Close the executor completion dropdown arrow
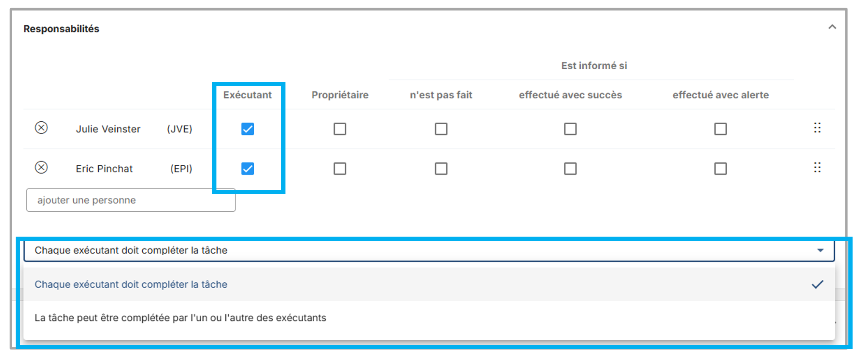 coord(820,250)
